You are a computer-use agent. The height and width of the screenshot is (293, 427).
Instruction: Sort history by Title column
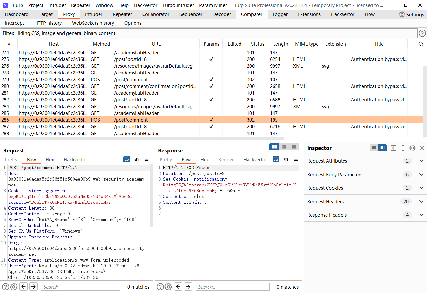pos(379,44)
